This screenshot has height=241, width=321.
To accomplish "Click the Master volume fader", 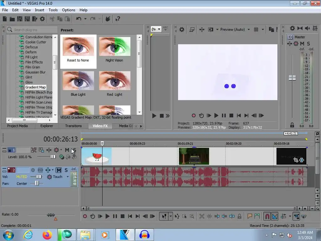I will (x=292, y=78).
